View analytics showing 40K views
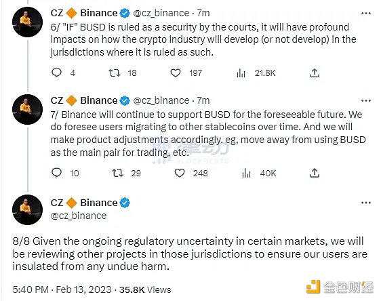The image size is (381, 301). [x=246, y=173]
